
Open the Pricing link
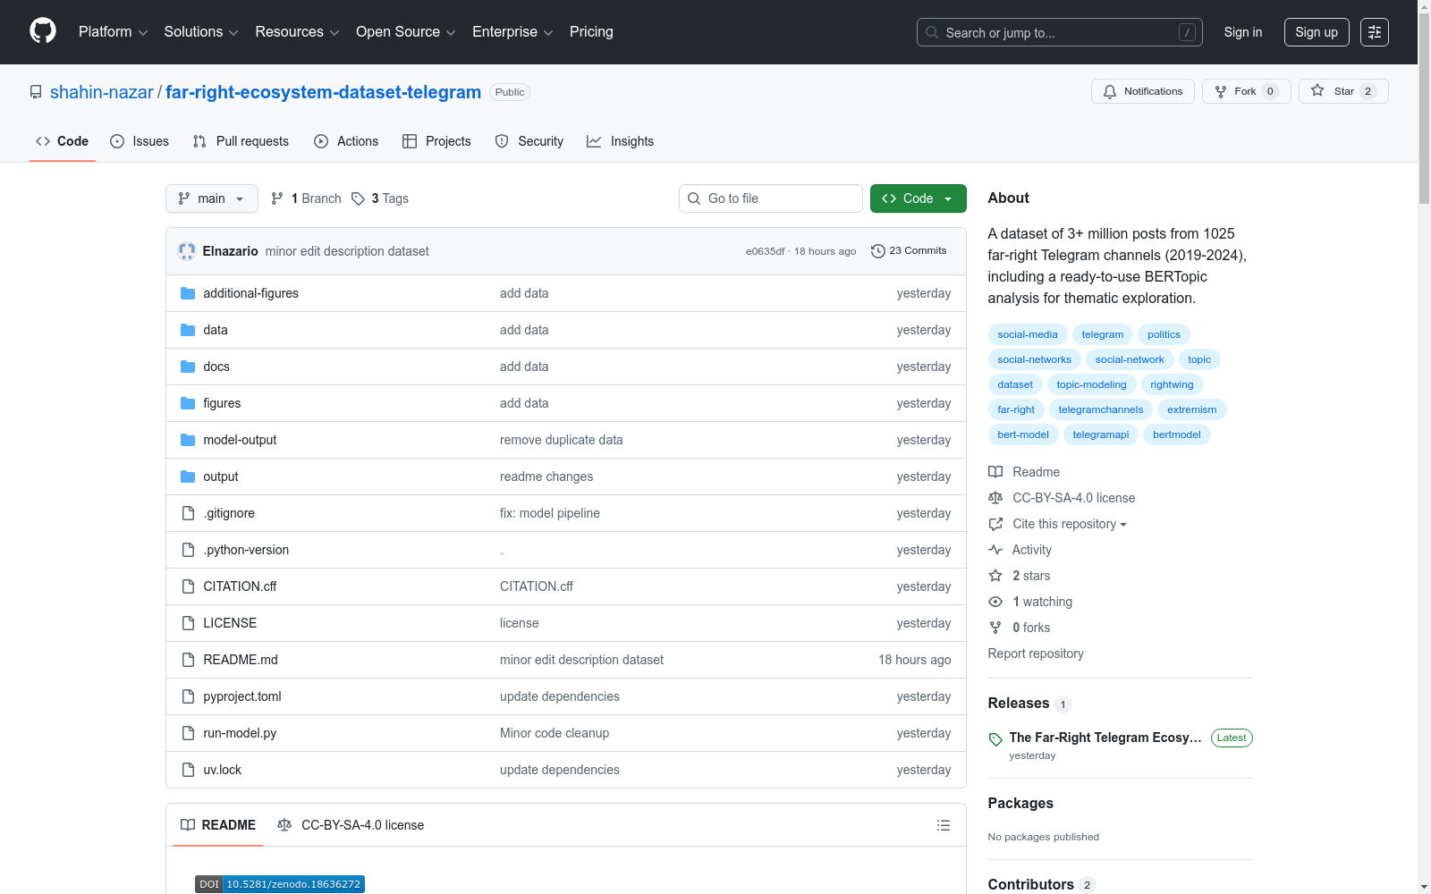591,32
